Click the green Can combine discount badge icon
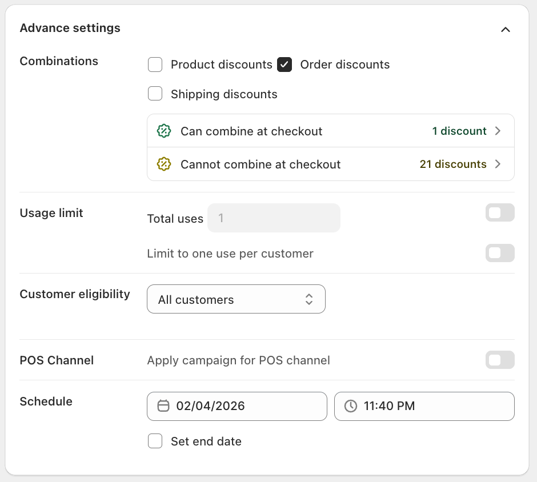The height and width of the screenshot is (482, 537). 164,131
